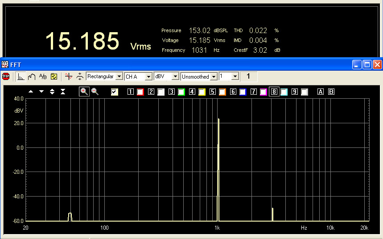This screenshot has width=383, height=239.
Task: Click the A/B compare icon
Action: click(x=43, y=76)
